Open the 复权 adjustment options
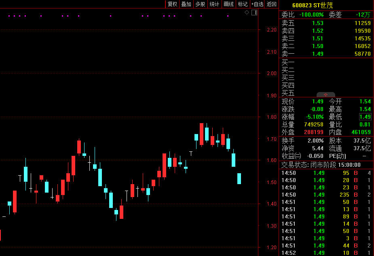This screenshot has width=374, height=256. (172, 4)
